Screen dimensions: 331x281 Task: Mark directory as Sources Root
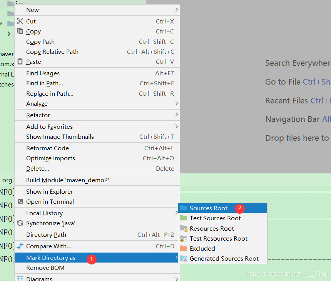(x=223, y=208)
